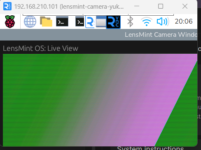The image size is (201, 150).
Task: Minimize the VNC Viewer window
Action: tap(137, 6)
